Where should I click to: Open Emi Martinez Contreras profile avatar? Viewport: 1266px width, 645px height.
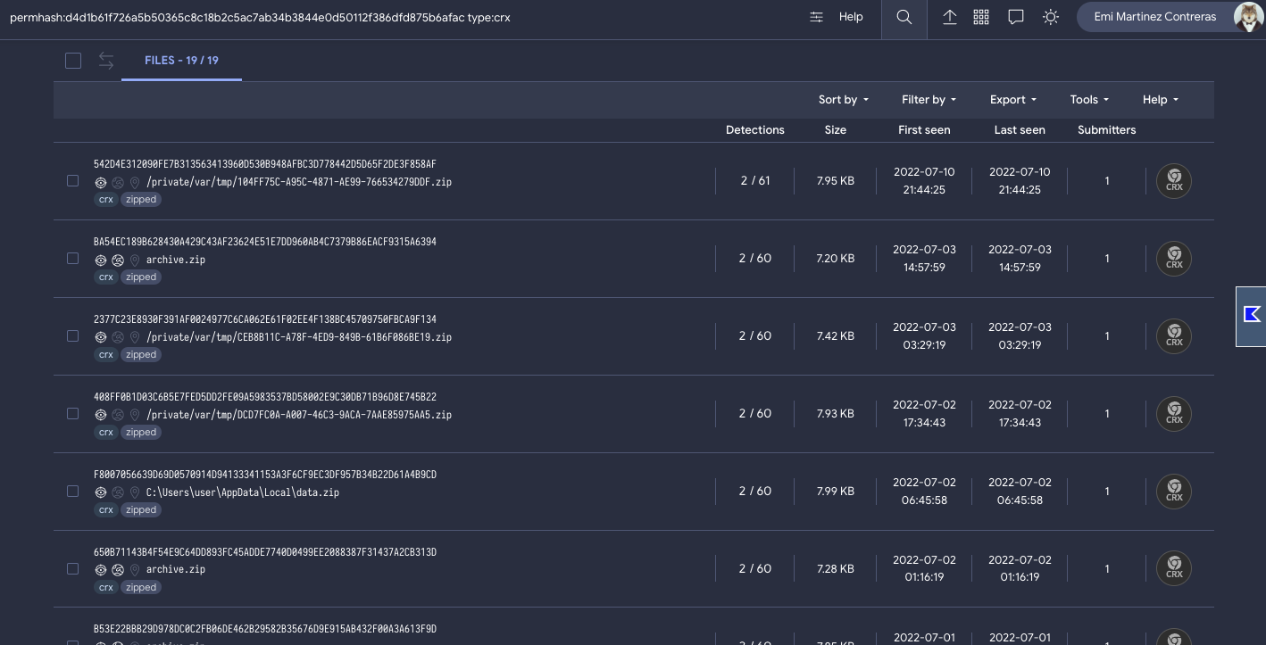coord(1247,17)
